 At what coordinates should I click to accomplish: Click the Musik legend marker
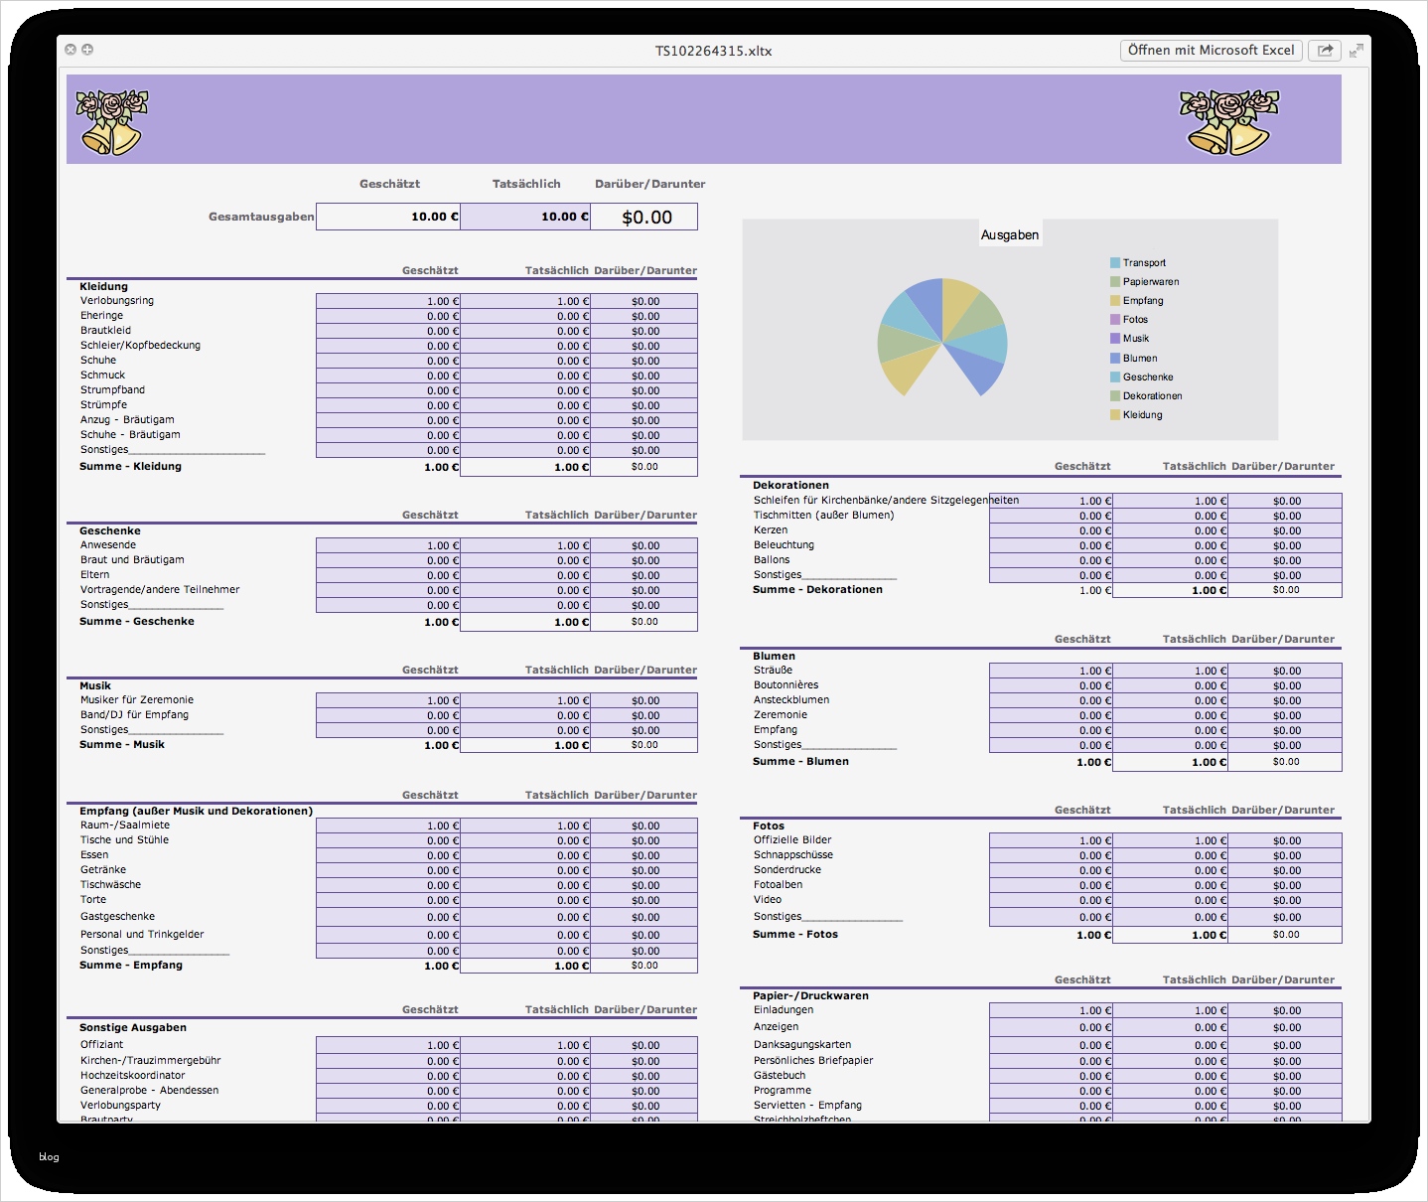tap(1113, 338)
